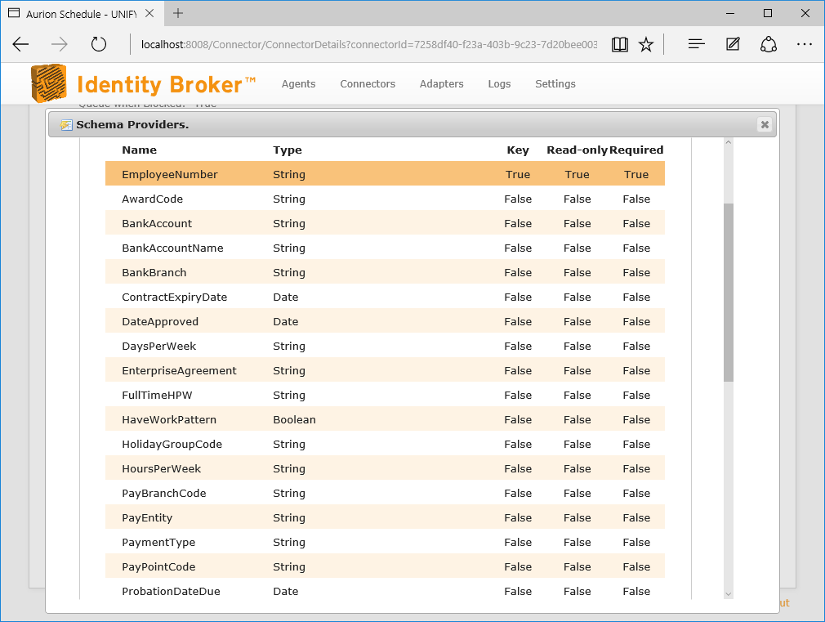Click the Identity Broker title link
Image resolution: width=825 pixels, height=622 pixels.
click(x=167, y=84)
